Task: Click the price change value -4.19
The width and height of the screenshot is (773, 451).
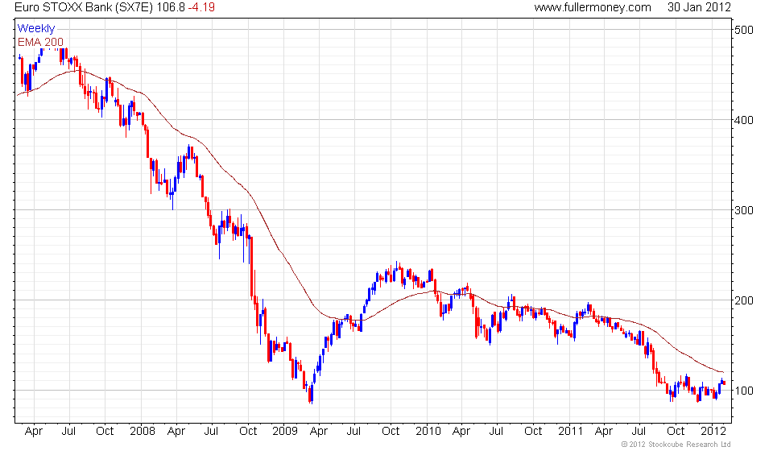Action: click(x=201, y=7)
